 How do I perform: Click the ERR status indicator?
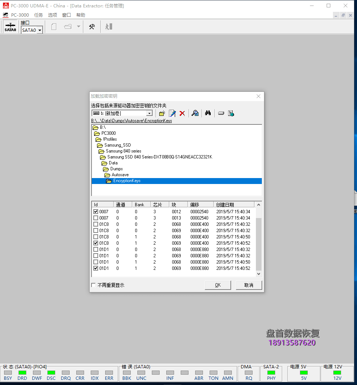click(x=109, y=372)
